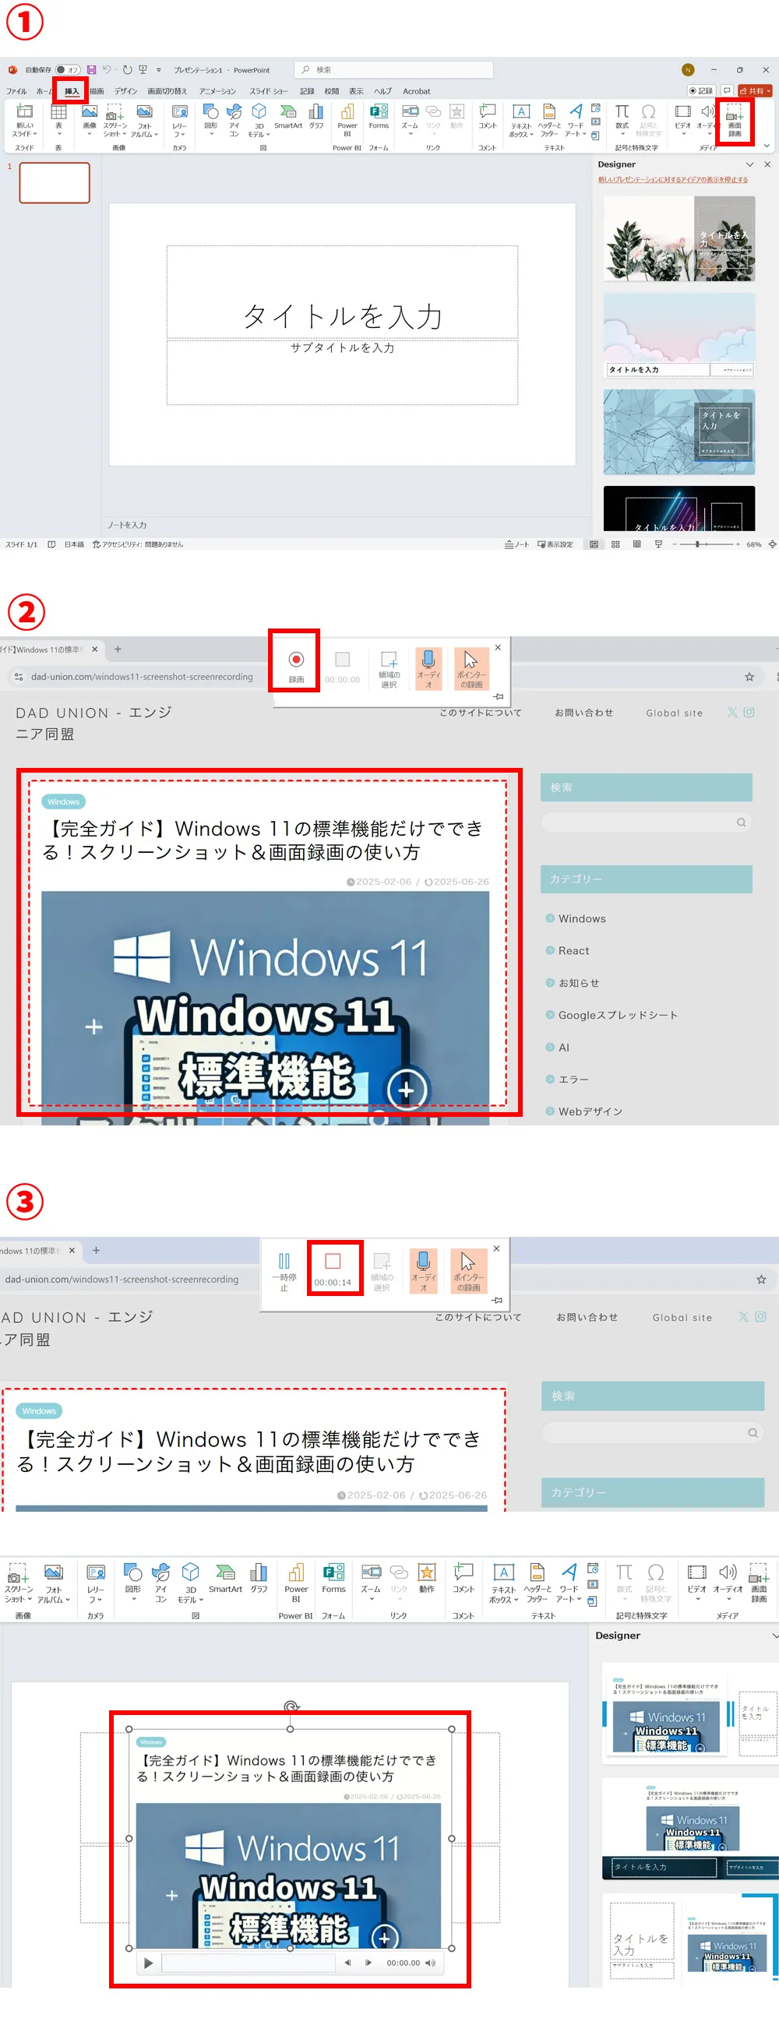Click the red Record (録画) button
This screenshot has height=2025, width=779.
295,660
